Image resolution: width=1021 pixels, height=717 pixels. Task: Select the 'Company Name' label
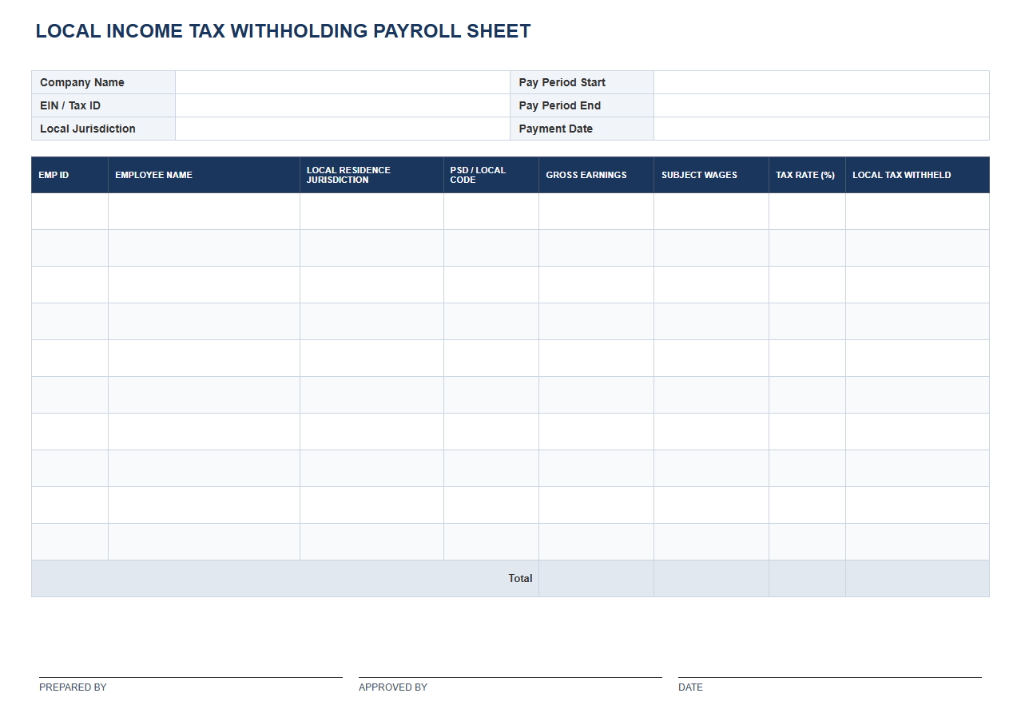click(x=82, y=82)
